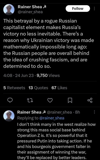
Task: Bookmark this tweet
Action: [70, 100]
